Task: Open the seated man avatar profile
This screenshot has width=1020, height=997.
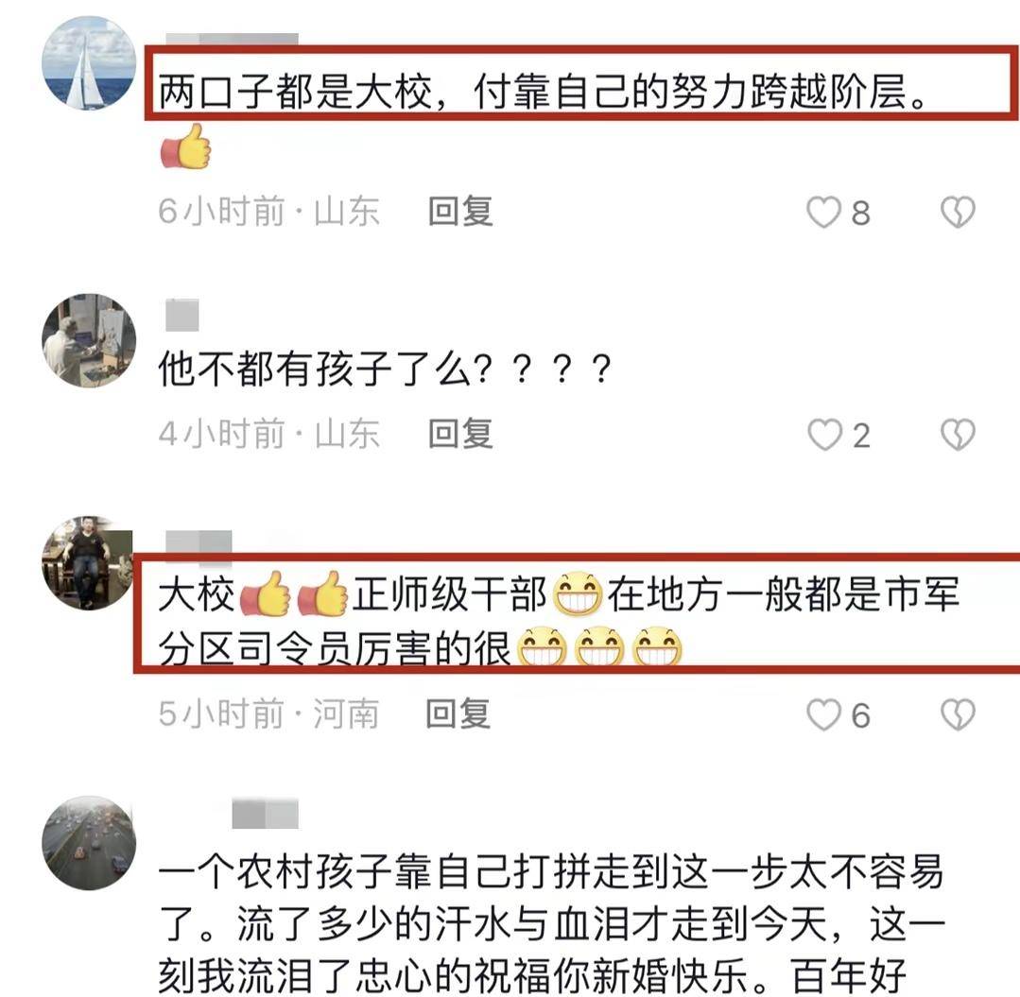Action: point(88,563)
